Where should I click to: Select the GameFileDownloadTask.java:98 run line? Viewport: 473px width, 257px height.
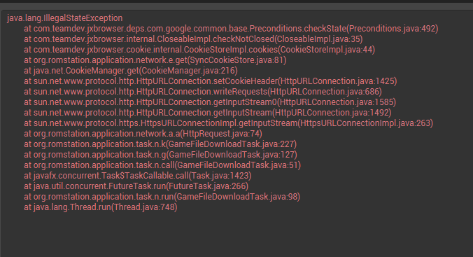pyautogui.click(x=162, y=197)
